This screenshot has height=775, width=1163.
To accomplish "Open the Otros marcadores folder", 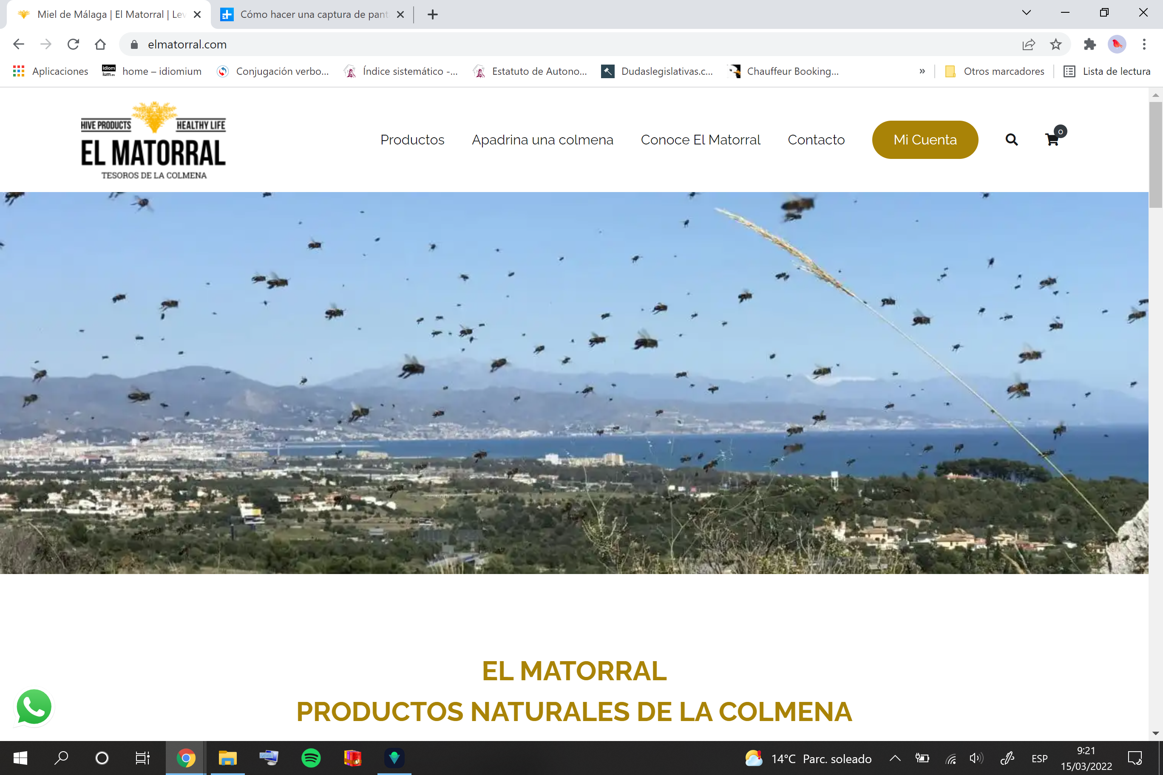I will coord(995,71).
